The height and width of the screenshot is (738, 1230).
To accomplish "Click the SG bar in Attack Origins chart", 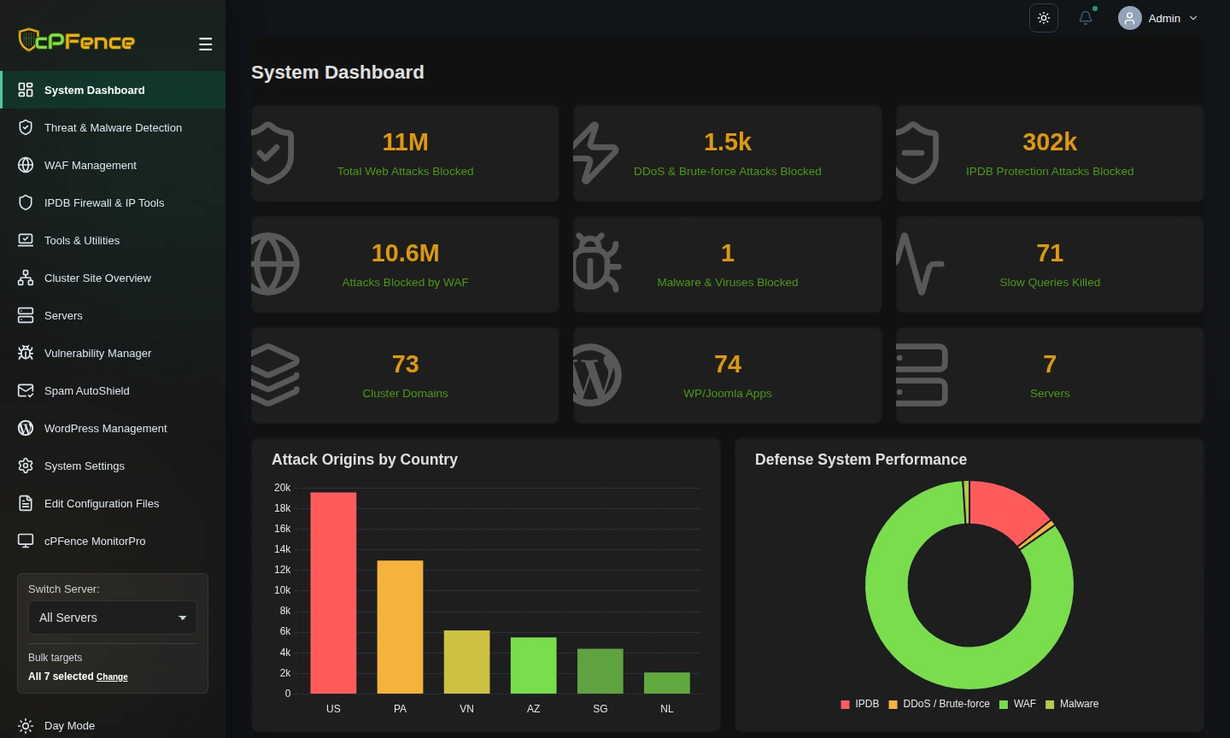I will tap(600, 671).
